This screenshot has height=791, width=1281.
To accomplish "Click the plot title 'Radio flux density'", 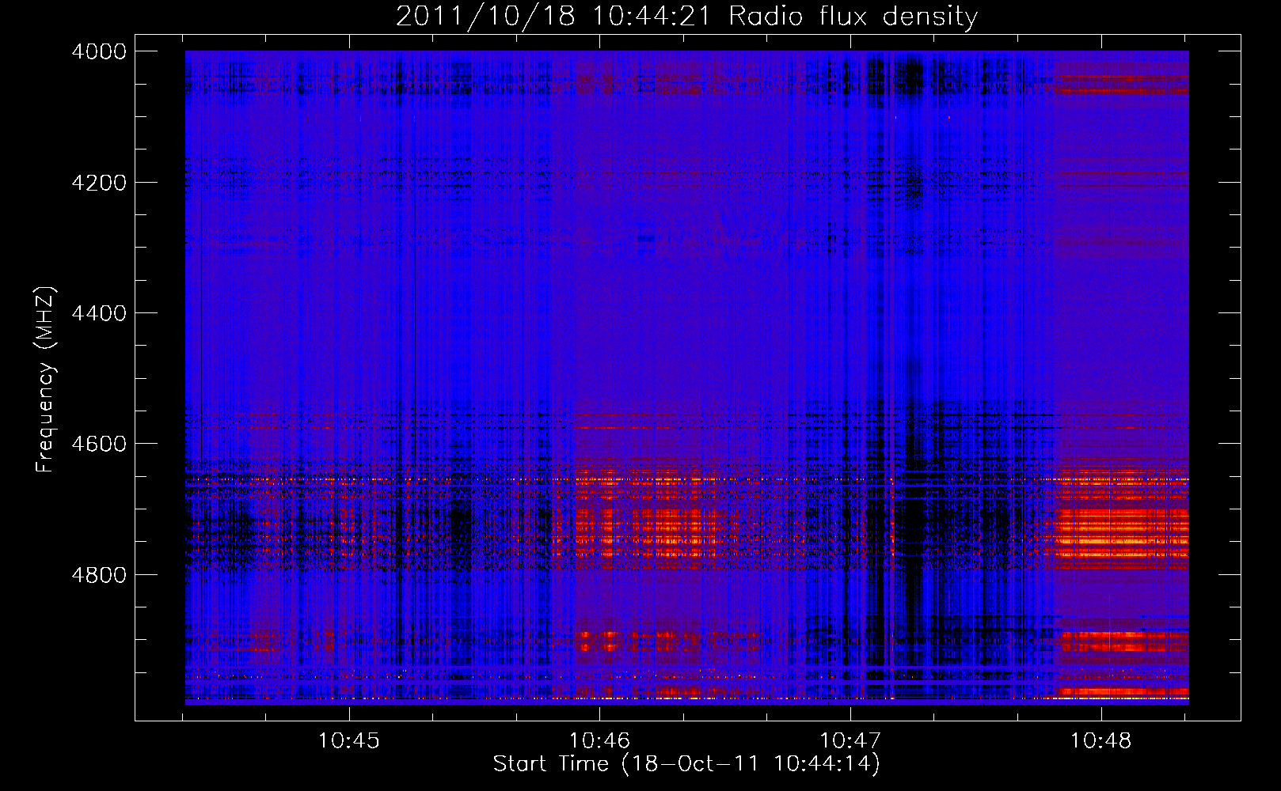I will click(853, 17).
